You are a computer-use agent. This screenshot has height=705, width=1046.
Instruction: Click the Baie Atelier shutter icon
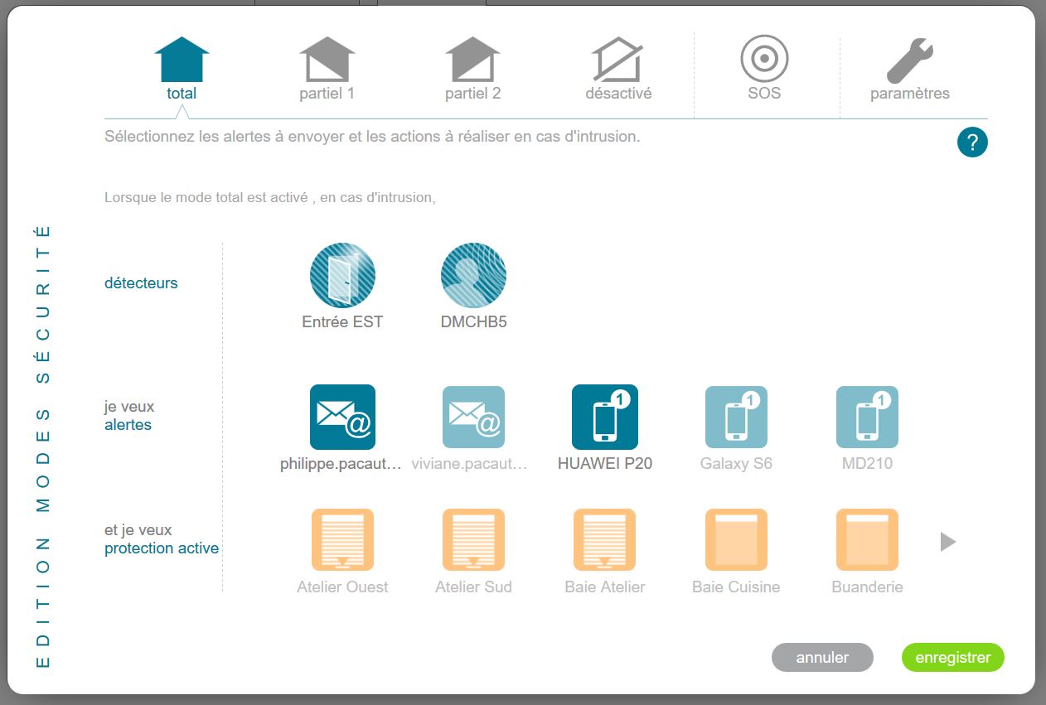click(604, 540)
